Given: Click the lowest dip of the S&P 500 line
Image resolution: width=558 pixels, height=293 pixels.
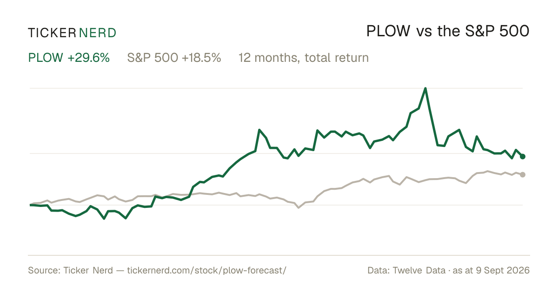Looking at the screenshot, I should click(298, 207).
